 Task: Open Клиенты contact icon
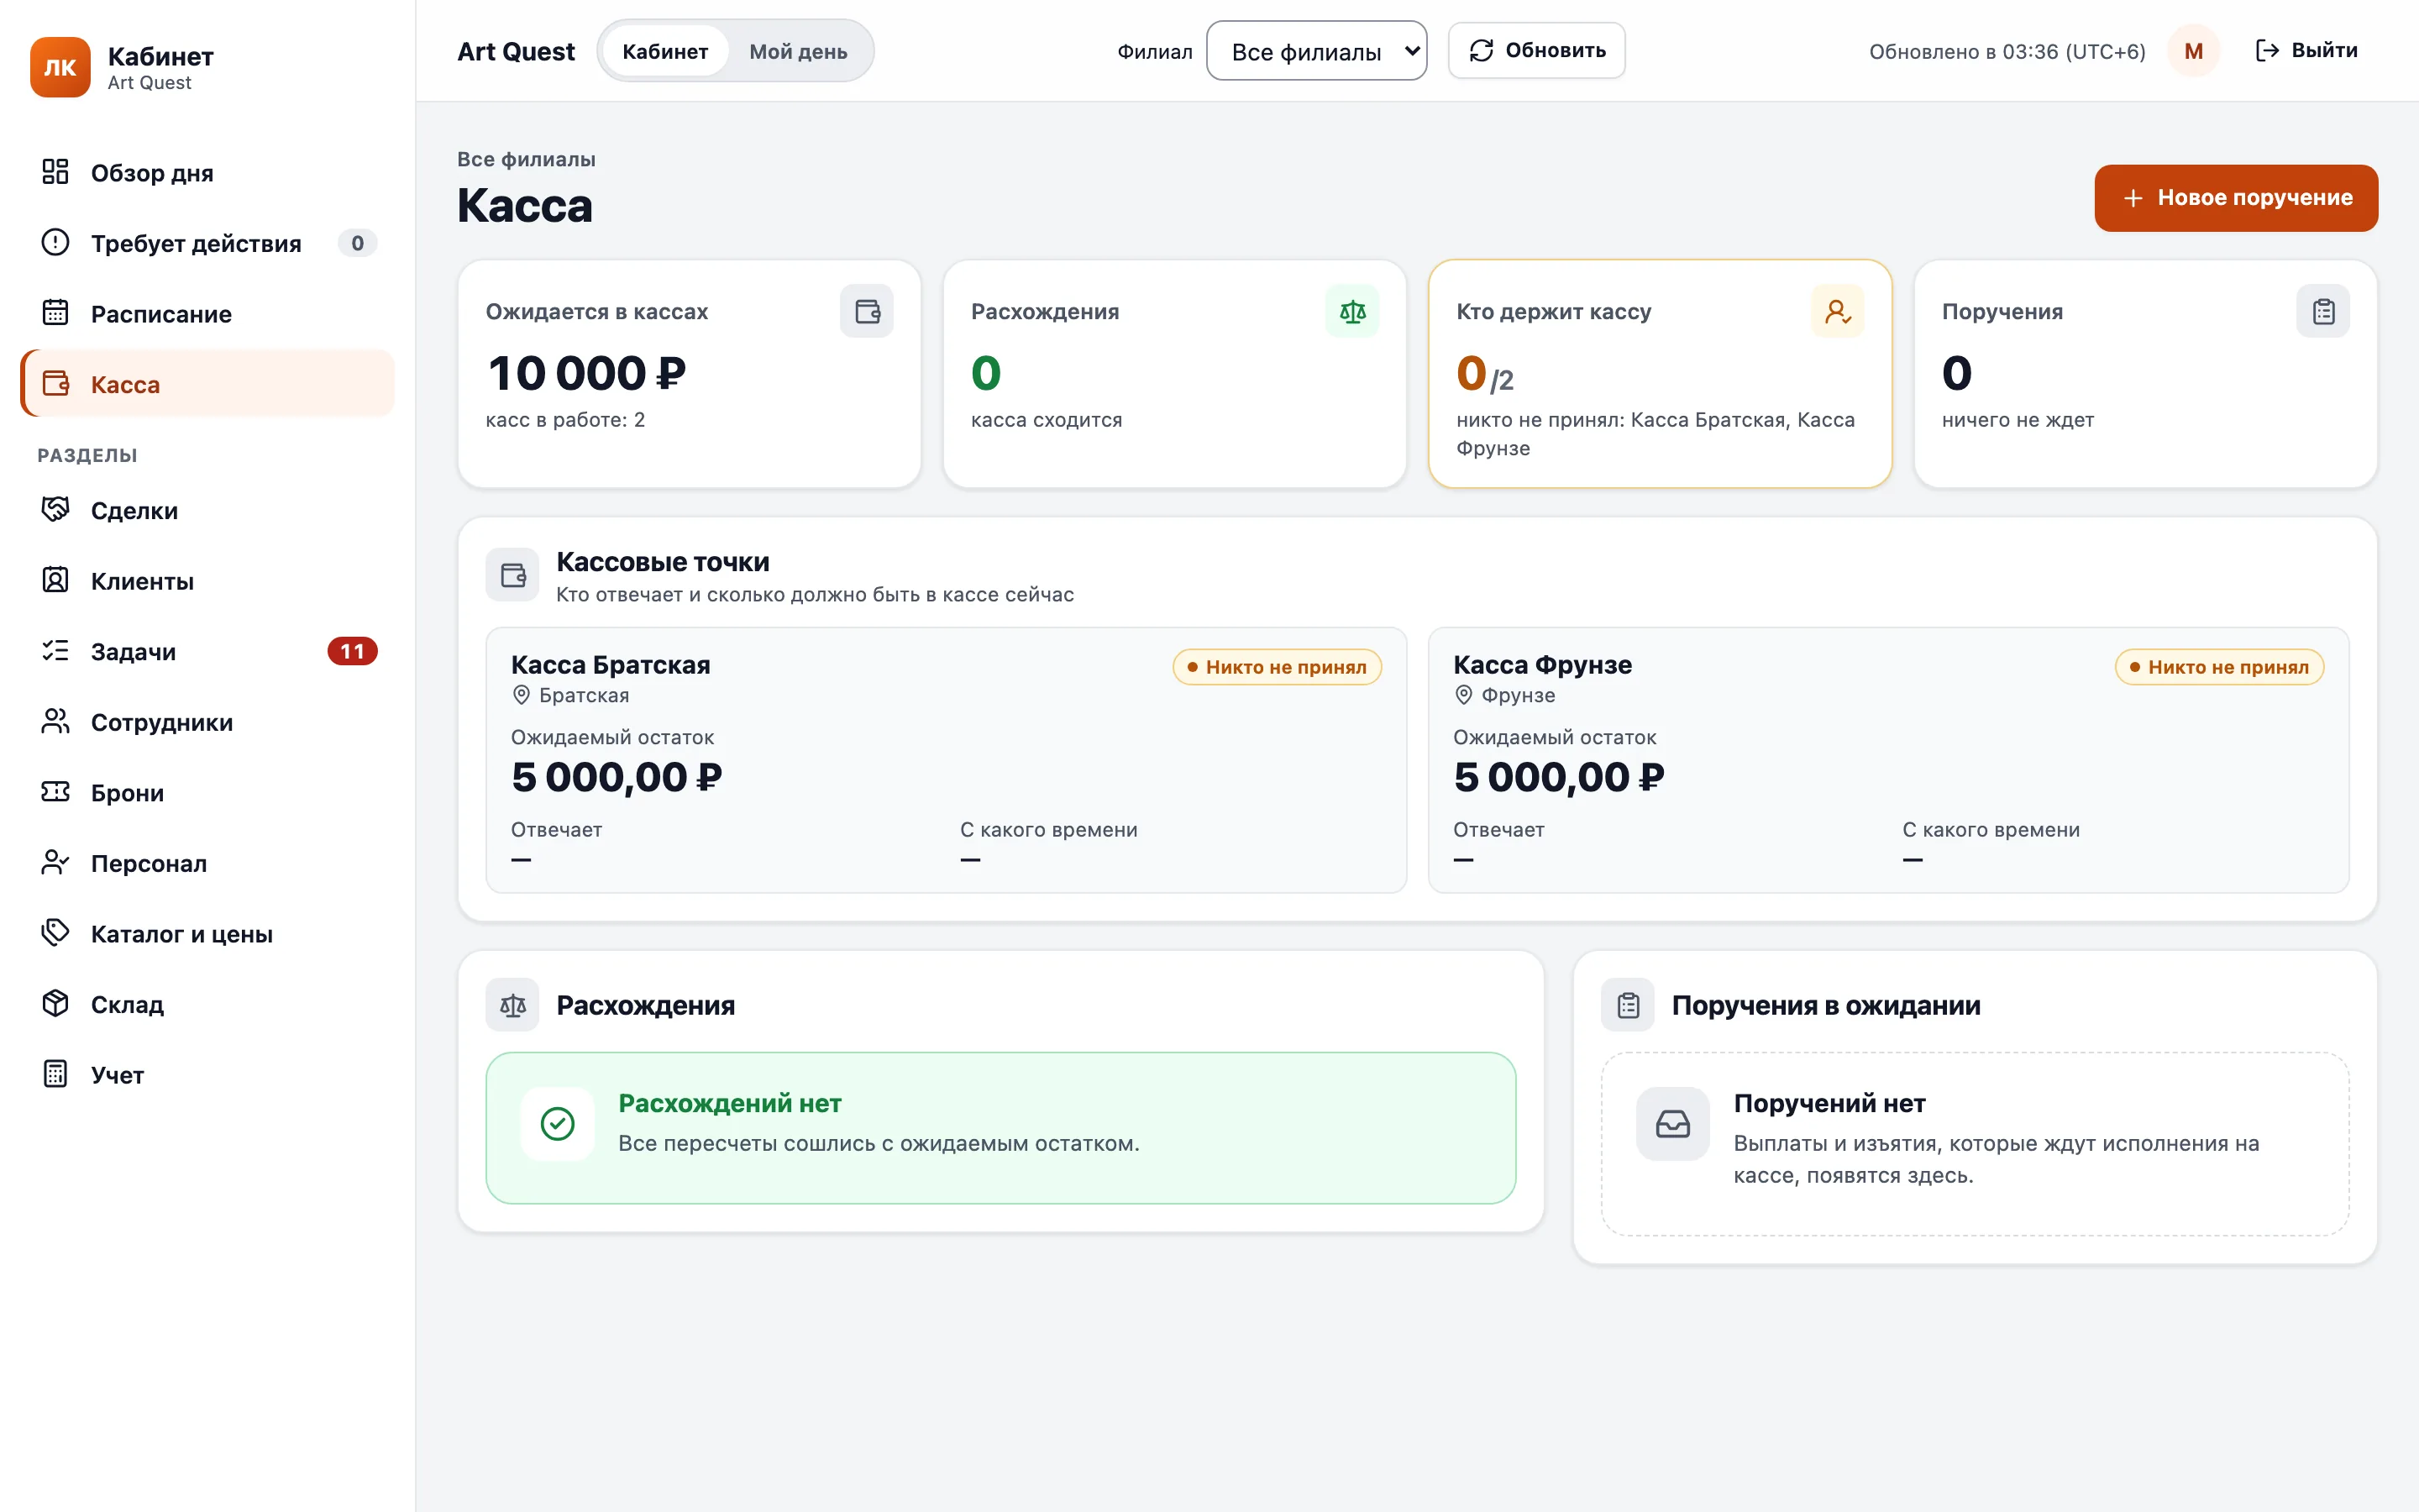pyautogui.click(x=55, y=580)
